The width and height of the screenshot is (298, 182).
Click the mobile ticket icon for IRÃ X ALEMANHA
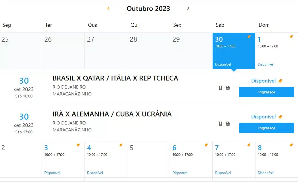(x=220, y=123)
